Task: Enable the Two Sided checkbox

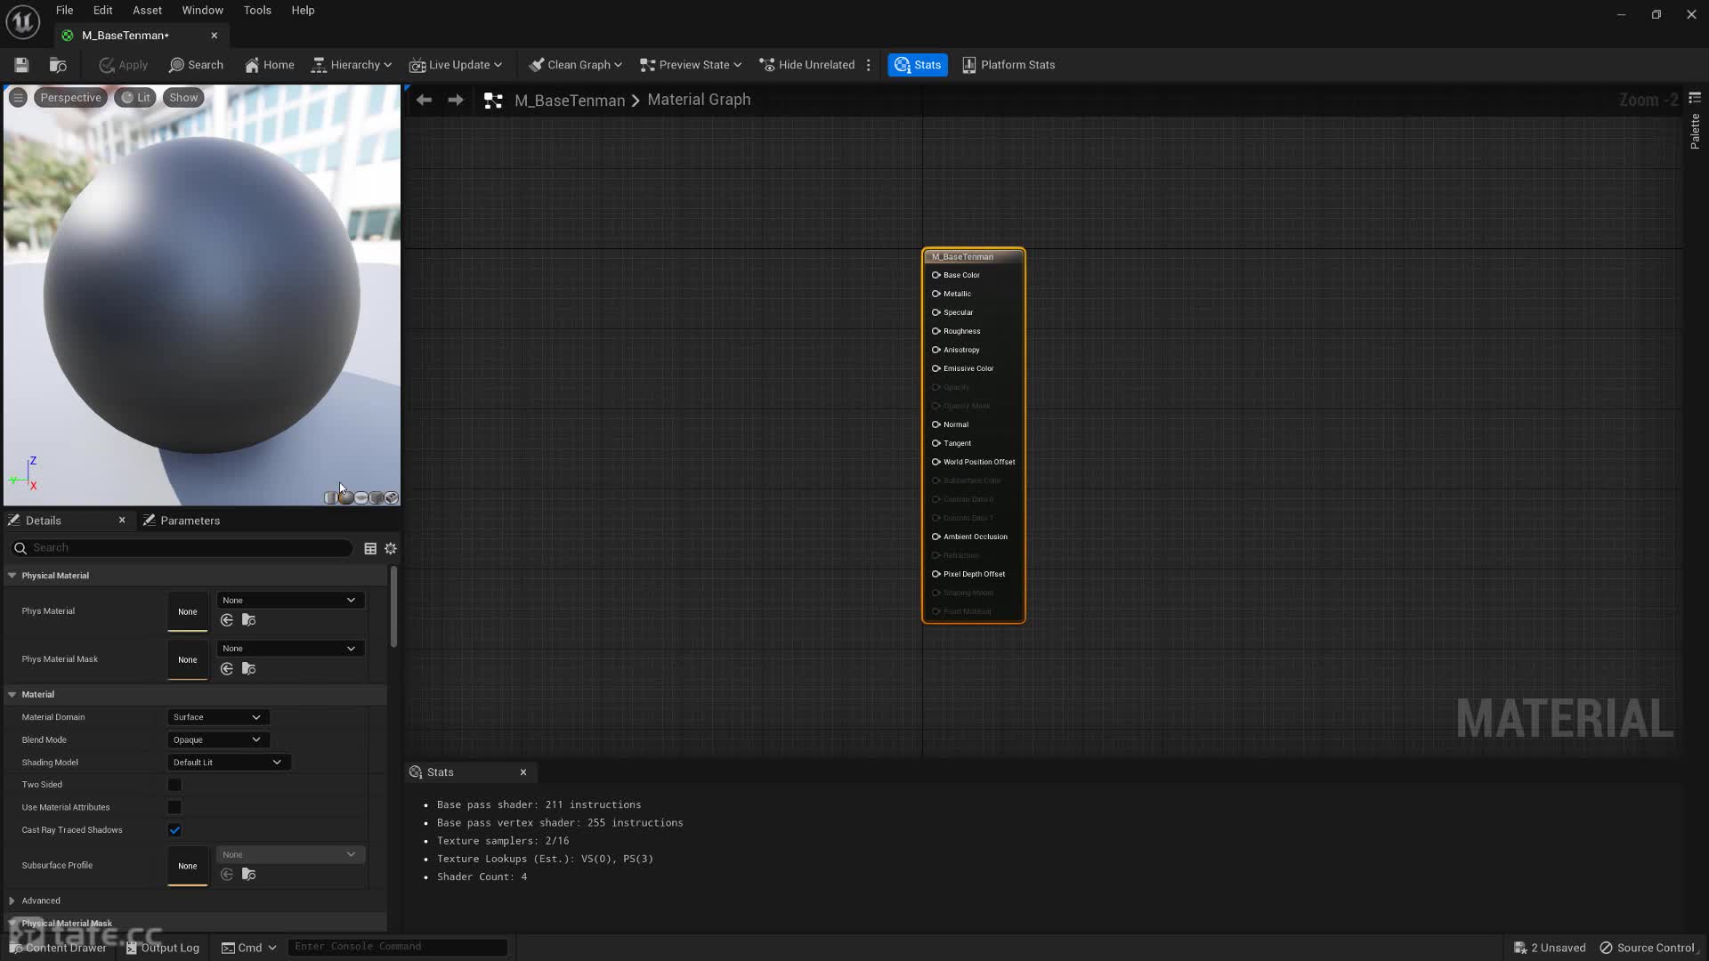Action: click(x=174, y=785)
